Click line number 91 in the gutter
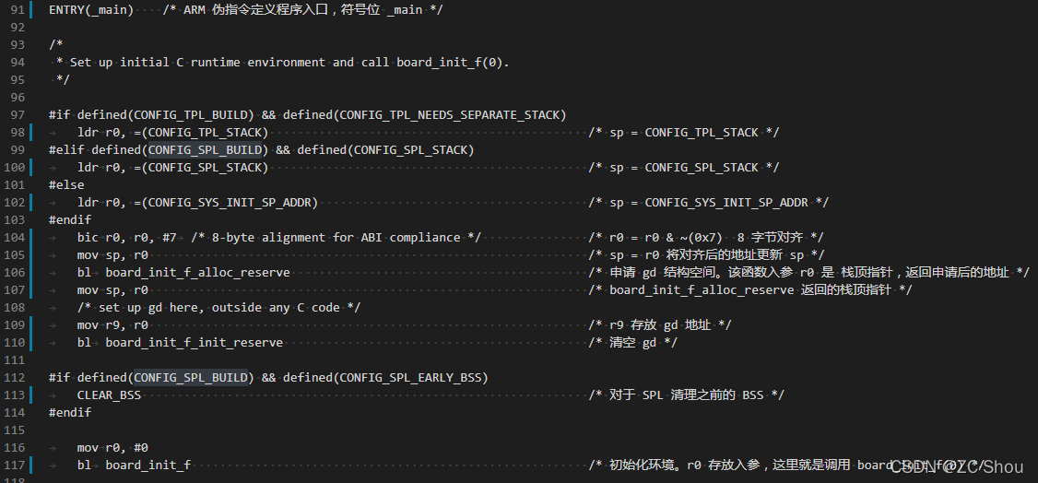 (x=18, y=10)
